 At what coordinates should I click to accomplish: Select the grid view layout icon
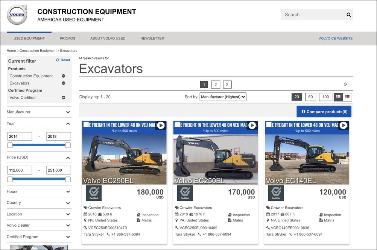[x=339, y=96]
